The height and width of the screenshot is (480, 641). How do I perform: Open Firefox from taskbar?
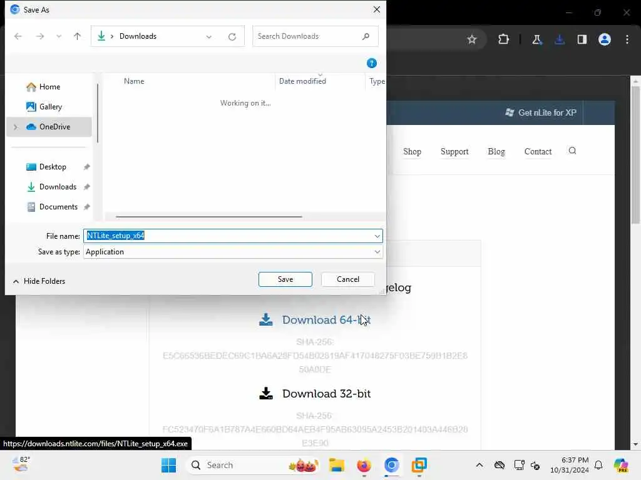tap(364, 465)
